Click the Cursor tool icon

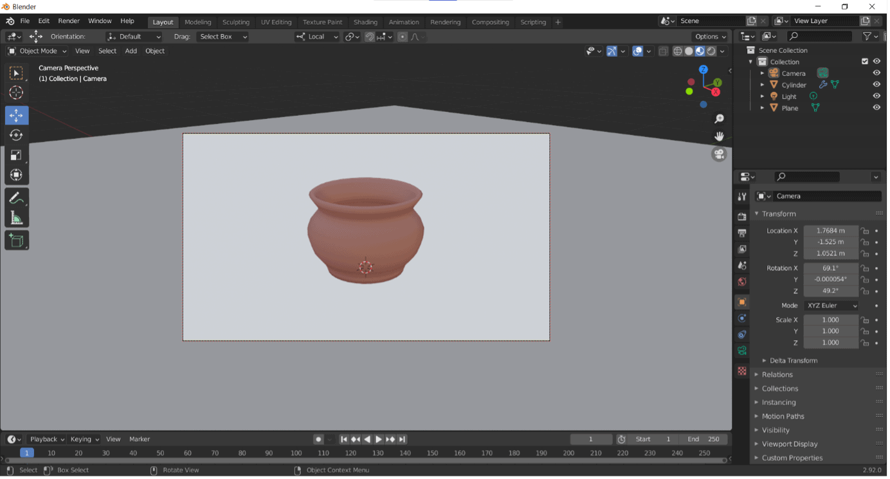click(x=17, y=93)
